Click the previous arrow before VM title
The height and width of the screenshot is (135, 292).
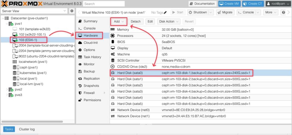pyautogui.click(x=79, y=13)
